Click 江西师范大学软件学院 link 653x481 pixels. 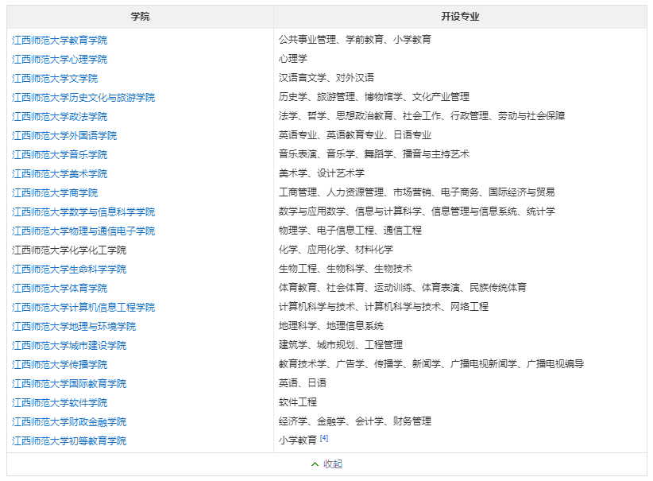[x=60, y=403]
